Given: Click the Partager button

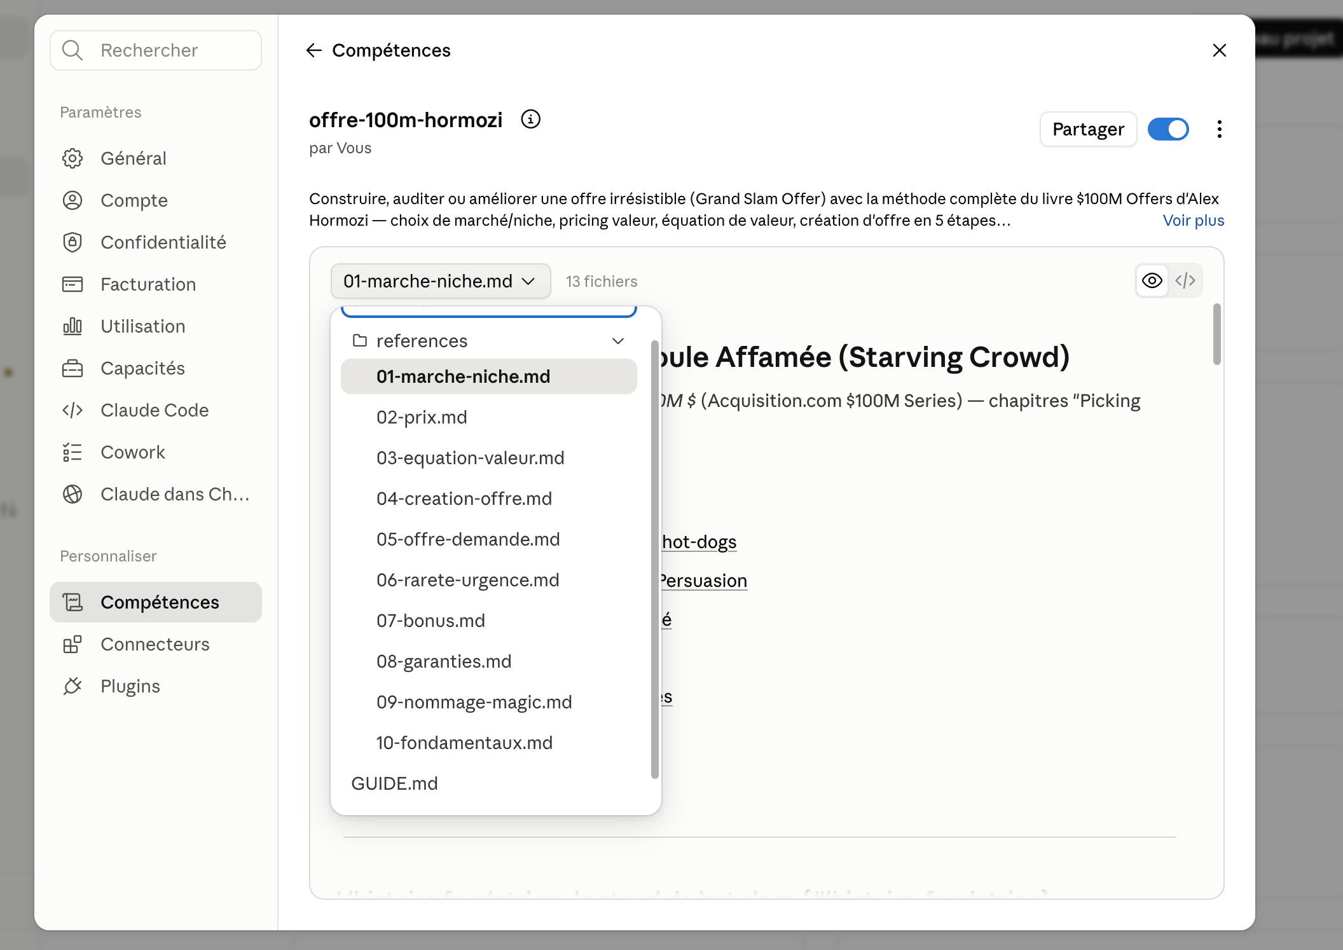Looking at the screenshot, I should (1088, 129).
